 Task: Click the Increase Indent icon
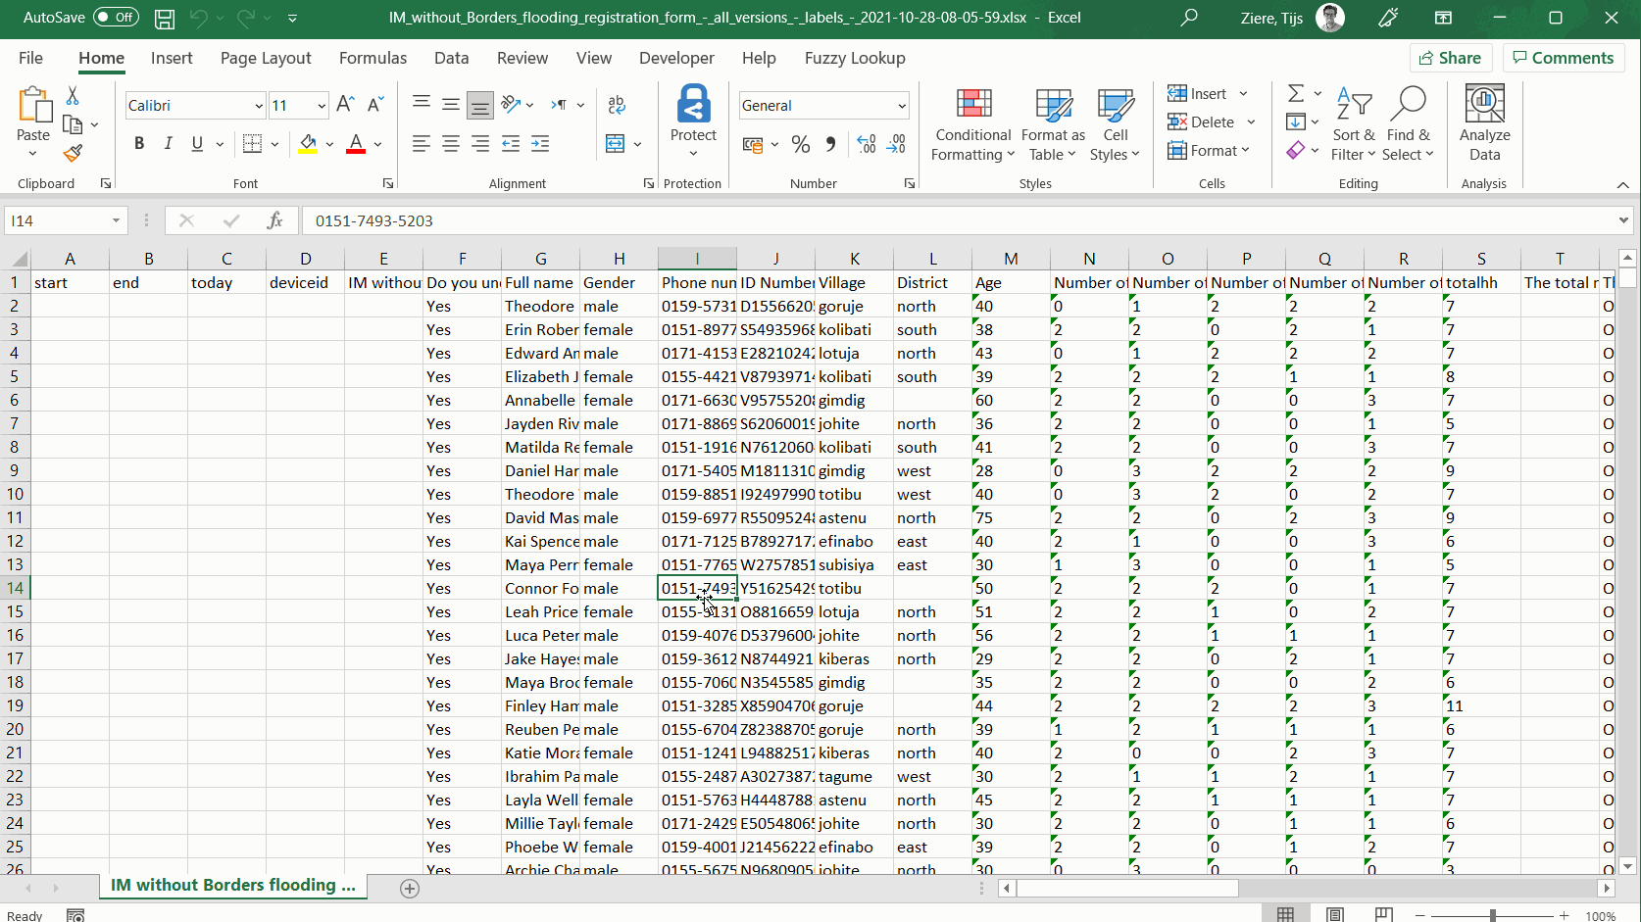(540, 144)
